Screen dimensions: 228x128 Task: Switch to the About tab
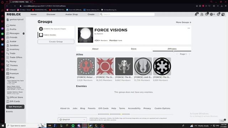(x=95, y=49)
